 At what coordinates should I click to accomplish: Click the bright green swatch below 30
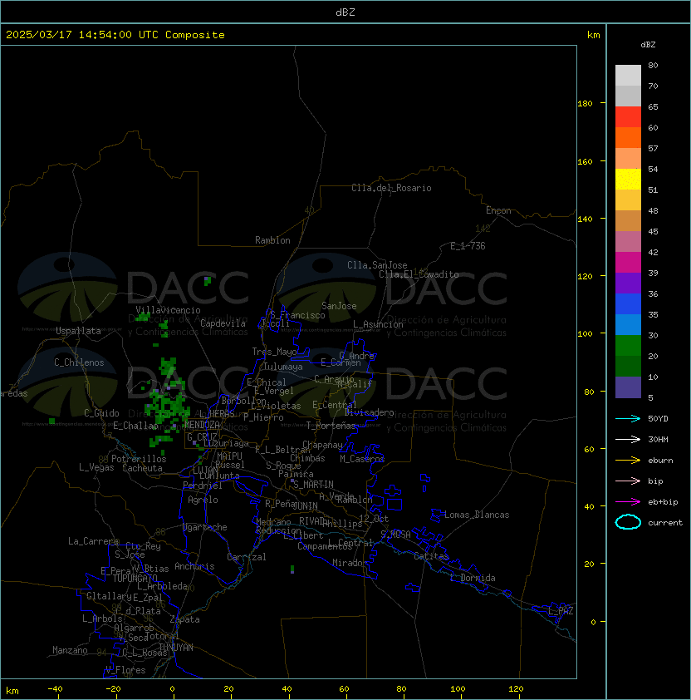pyautogui.click(x=628, y=346)
